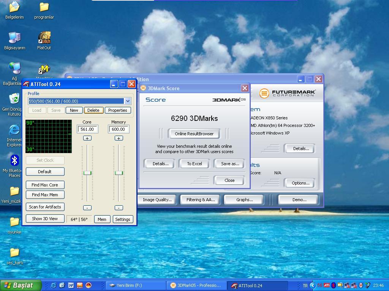Click the Core clock value field
This screenshot has width=389, height=291.
coord(87,129)
